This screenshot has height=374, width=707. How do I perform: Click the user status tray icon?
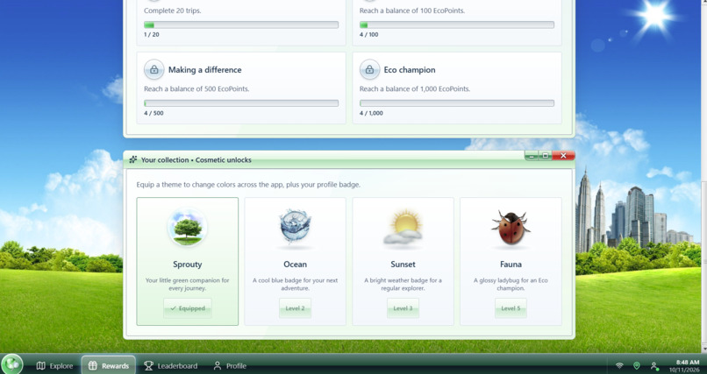[x=654, y=366]
